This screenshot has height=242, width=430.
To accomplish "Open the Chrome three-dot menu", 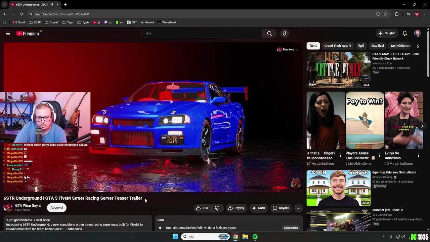I will (425, 14).
